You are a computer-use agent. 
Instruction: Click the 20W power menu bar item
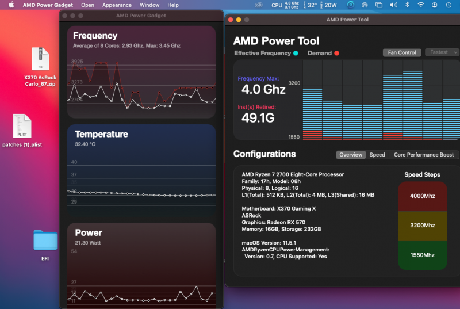pos(328,5)
